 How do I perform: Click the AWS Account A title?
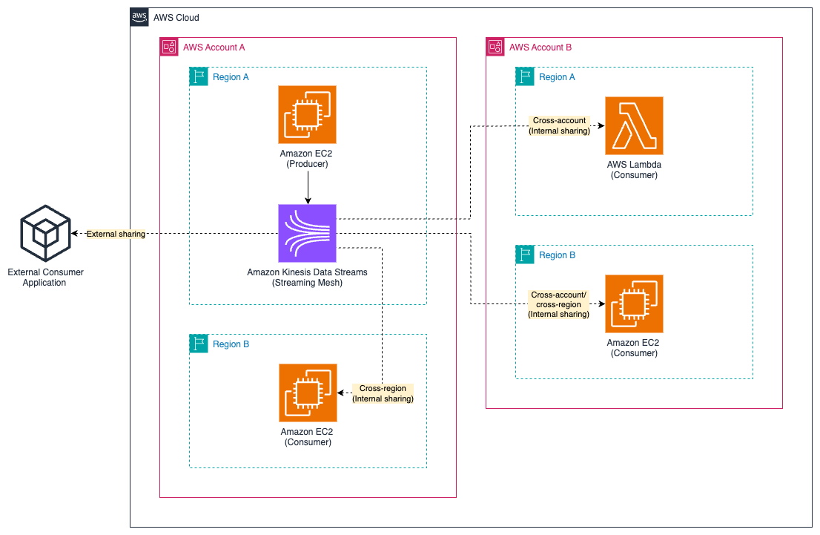pyautogui.click(x=214, y=47)
